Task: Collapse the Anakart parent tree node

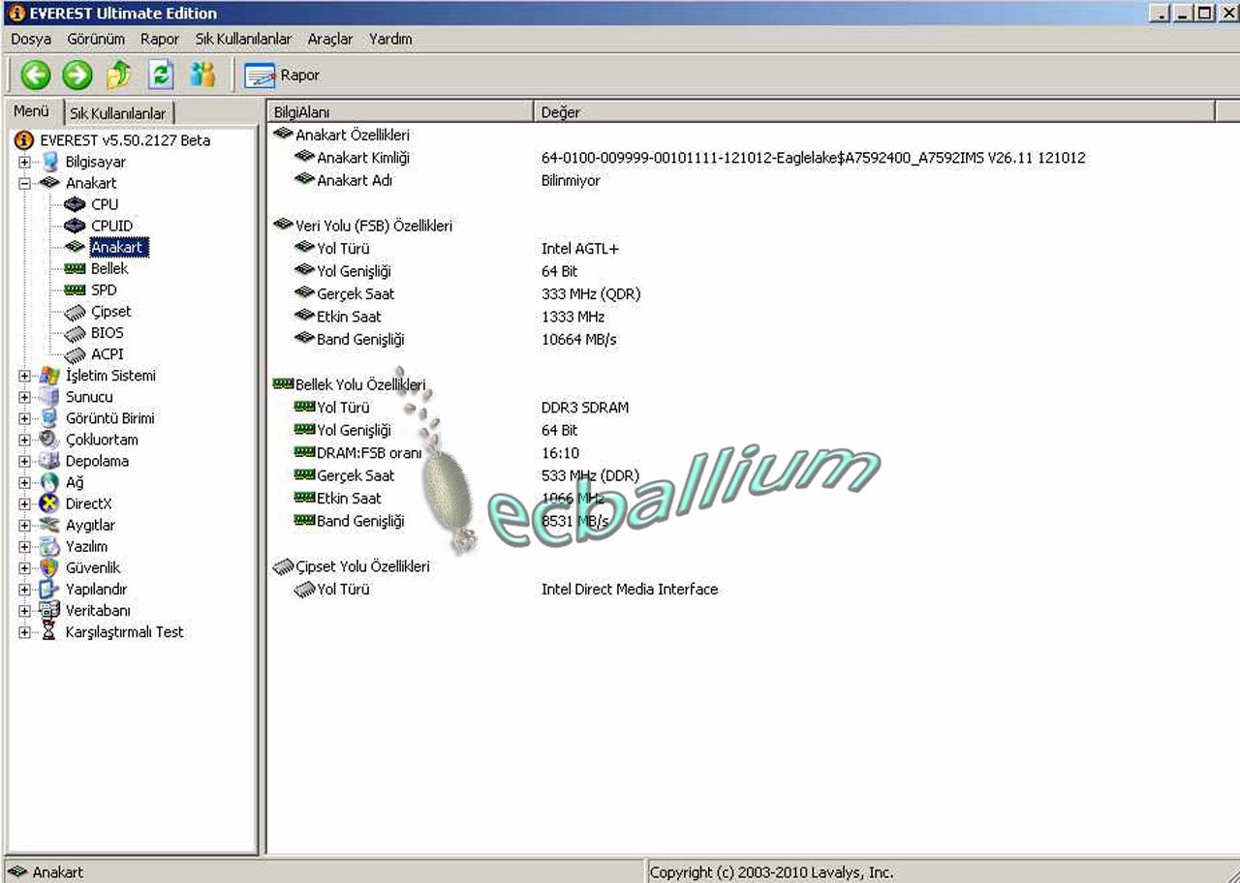Action: coord(25,183)
